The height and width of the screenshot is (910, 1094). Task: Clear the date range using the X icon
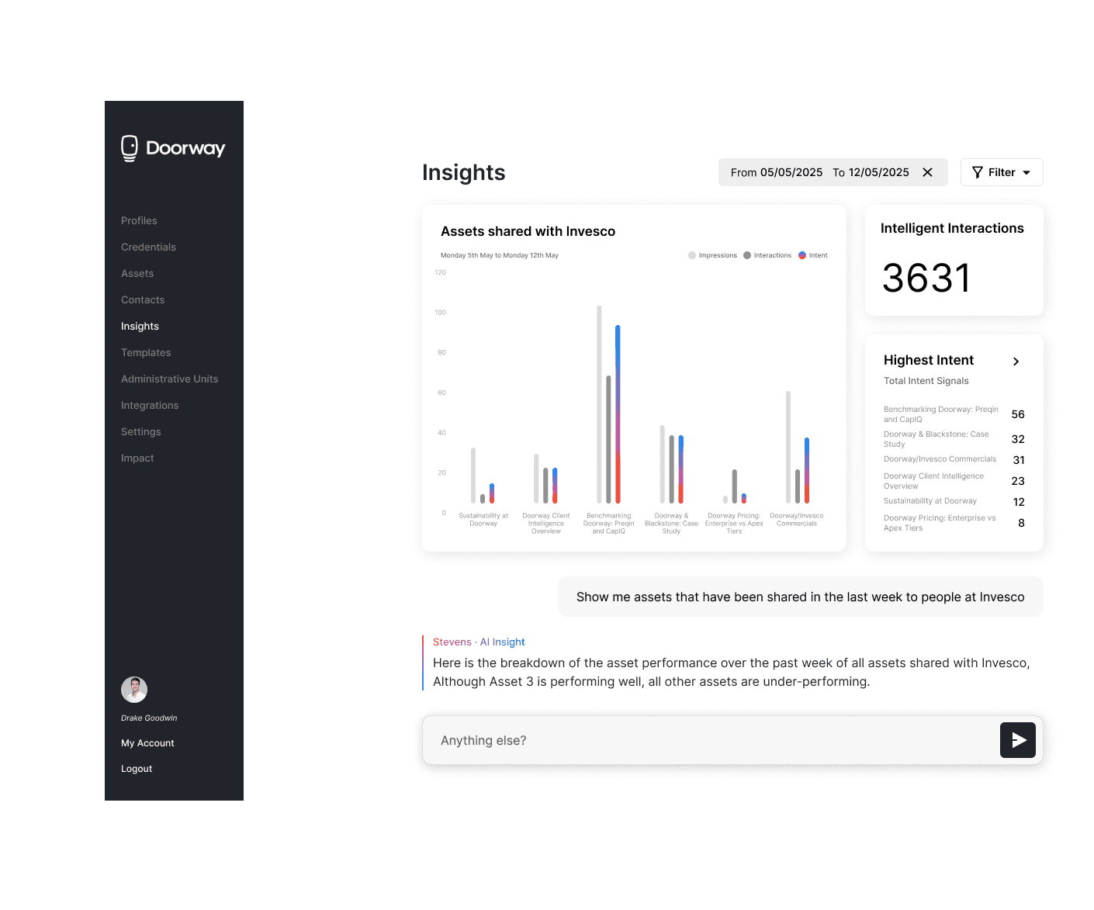click(928, 172)
